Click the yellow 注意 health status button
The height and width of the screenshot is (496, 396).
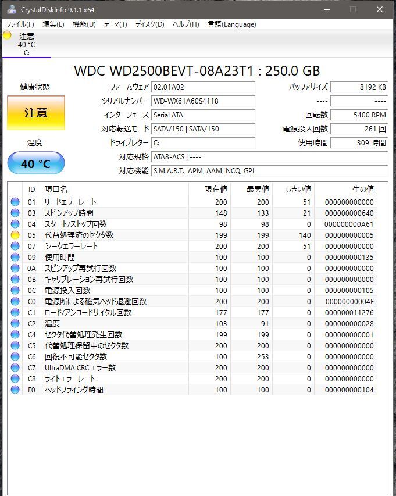(36, 113)
